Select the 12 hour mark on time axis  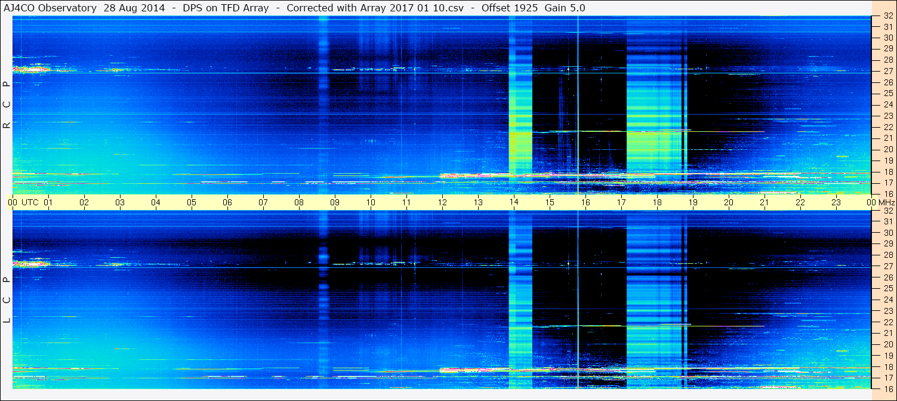click(x=442, y=202)
